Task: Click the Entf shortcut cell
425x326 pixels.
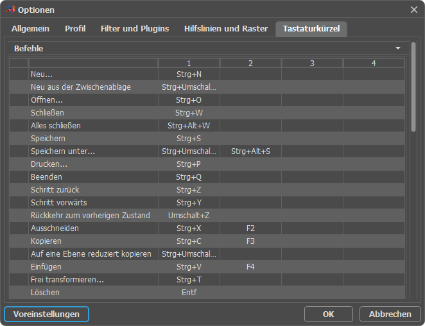Action: 189,293
